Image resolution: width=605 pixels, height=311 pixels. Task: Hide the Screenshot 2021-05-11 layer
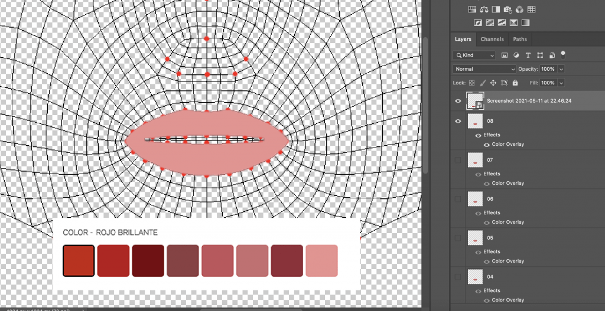click(x=458, y=101)
